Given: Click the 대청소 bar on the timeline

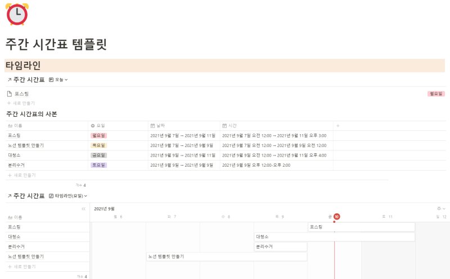Looking at the screenshot, I should coord(335,237).
